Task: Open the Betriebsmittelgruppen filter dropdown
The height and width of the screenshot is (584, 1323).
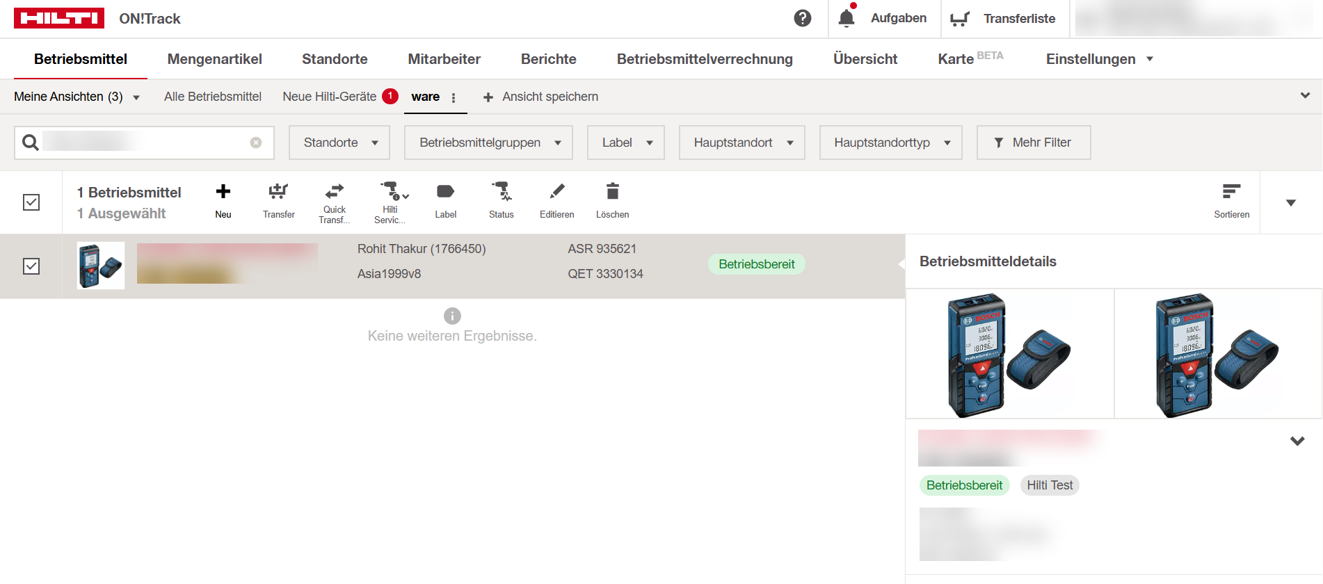Action: 488,143
